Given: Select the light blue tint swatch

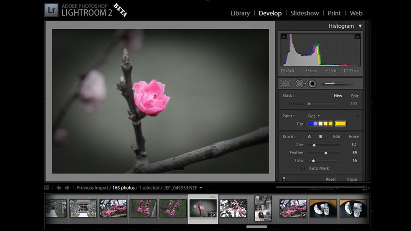Looking at the screenshot, I should [316, 123].
